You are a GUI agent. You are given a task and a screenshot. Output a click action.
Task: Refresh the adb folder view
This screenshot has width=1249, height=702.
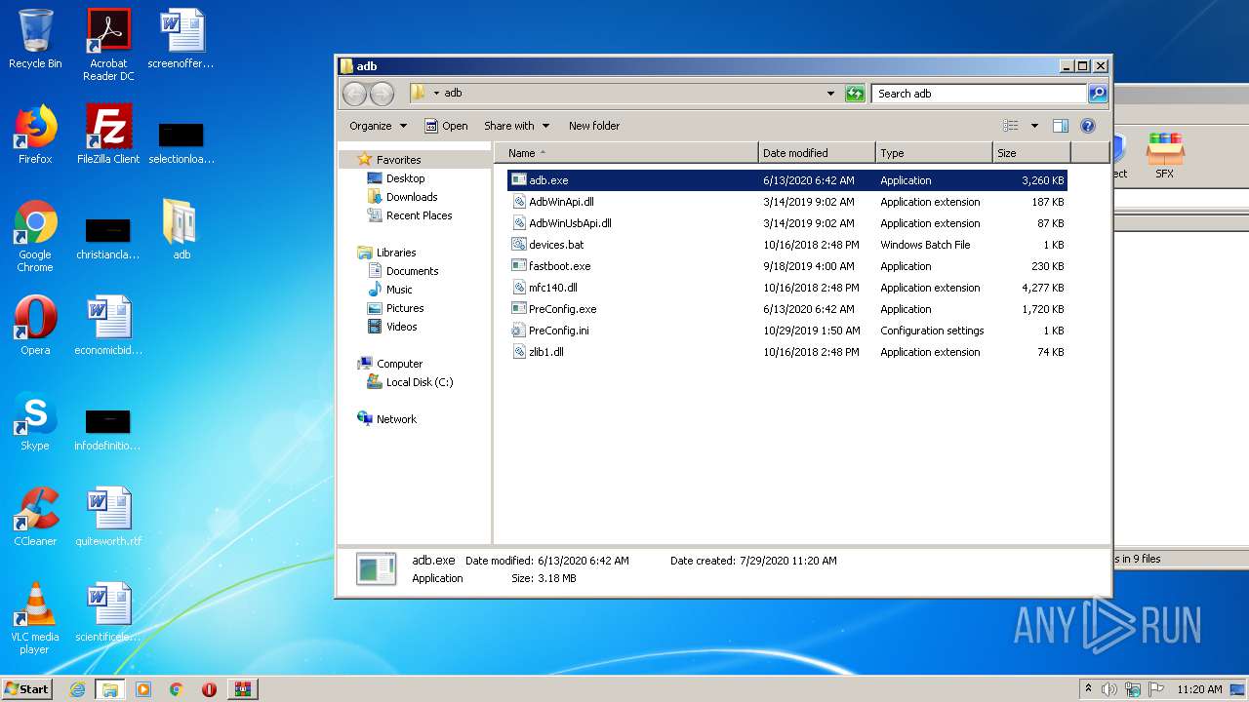[855, 94]
